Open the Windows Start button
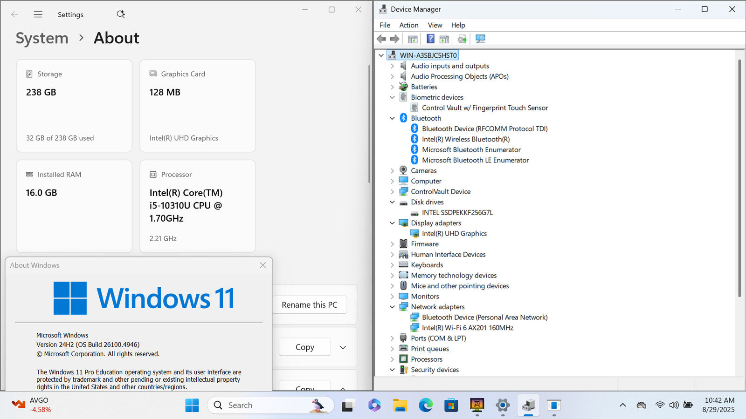 192,405
